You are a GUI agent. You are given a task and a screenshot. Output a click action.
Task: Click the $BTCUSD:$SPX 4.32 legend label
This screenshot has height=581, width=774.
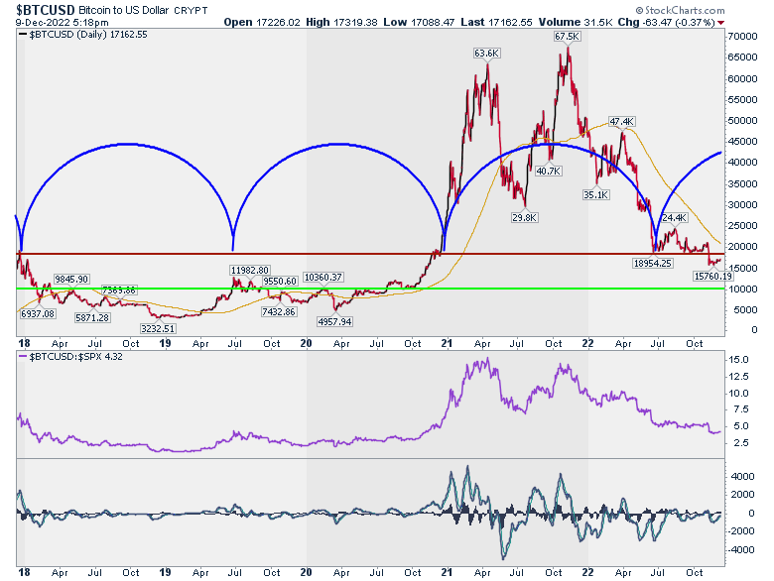(x=76, y=356)
